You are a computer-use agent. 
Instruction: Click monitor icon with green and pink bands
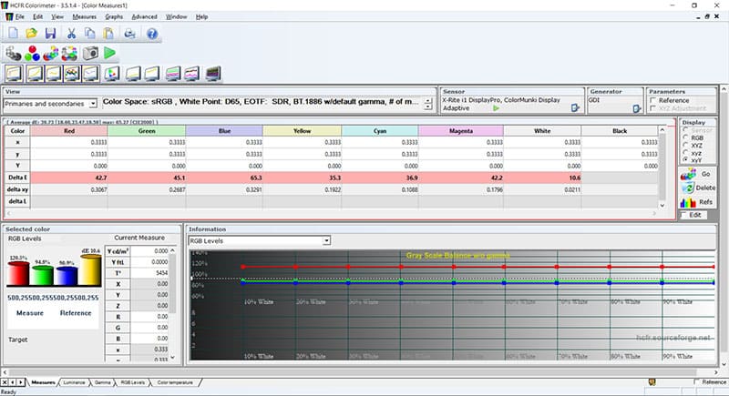coord(172,74)
